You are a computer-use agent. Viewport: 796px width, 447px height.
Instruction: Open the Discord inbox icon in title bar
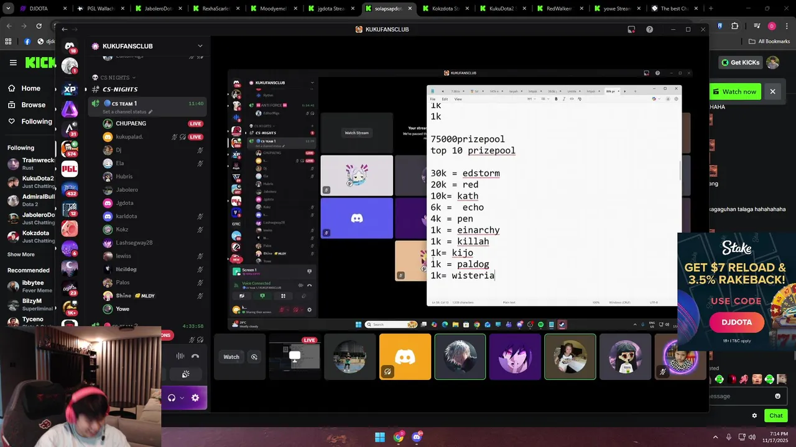631,29
